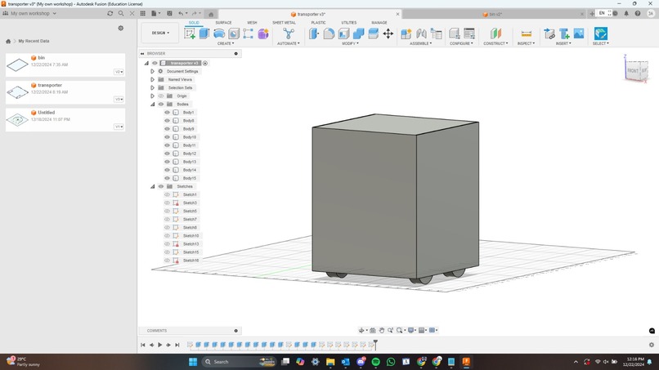Click the Undo arrow icon
The height and width of the screenshot is (370, 659).
tap(181, 13)
